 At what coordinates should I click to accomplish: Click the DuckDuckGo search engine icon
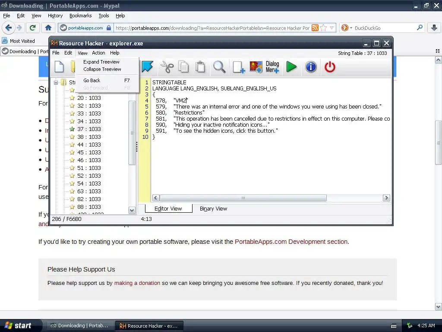click(x=344, y=28)
